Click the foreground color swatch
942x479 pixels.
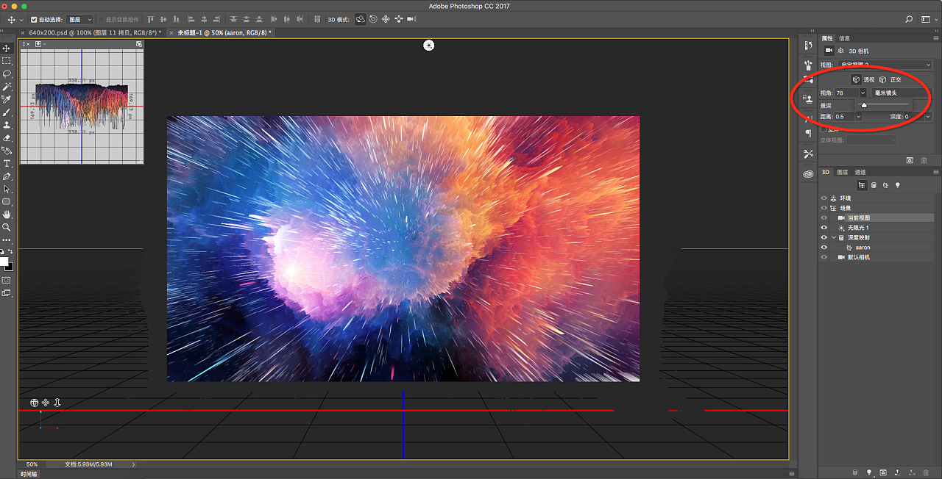(4, 261)
